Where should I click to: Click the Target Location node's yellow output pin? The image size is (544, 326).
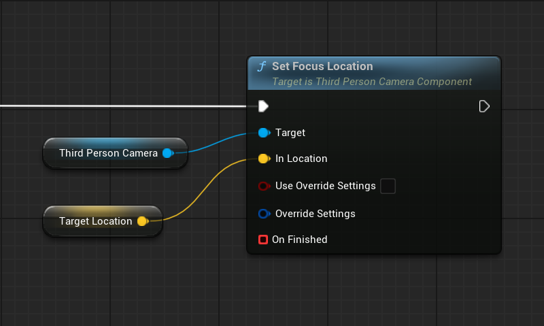[142, 221]
